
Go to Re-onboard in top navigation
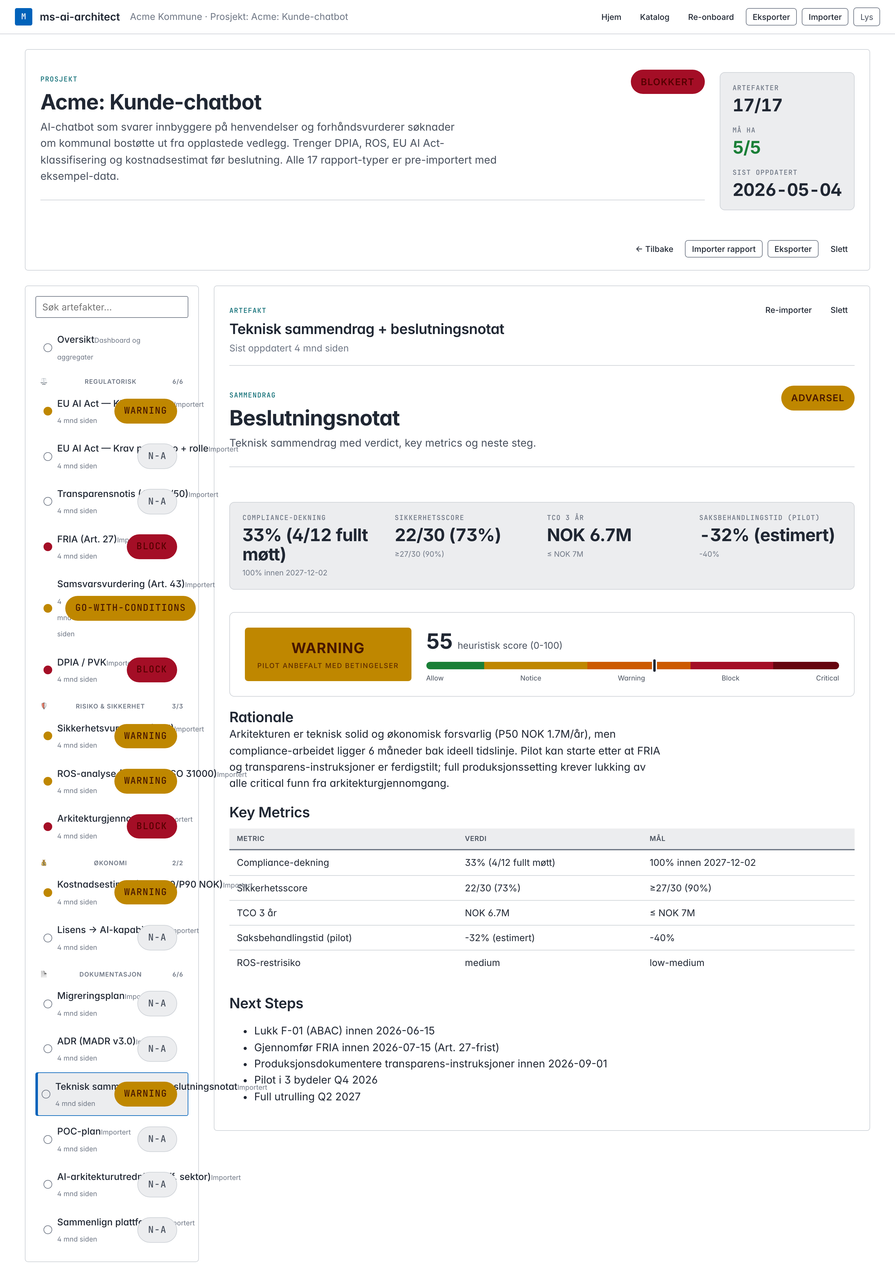click(x=710, y=17)
